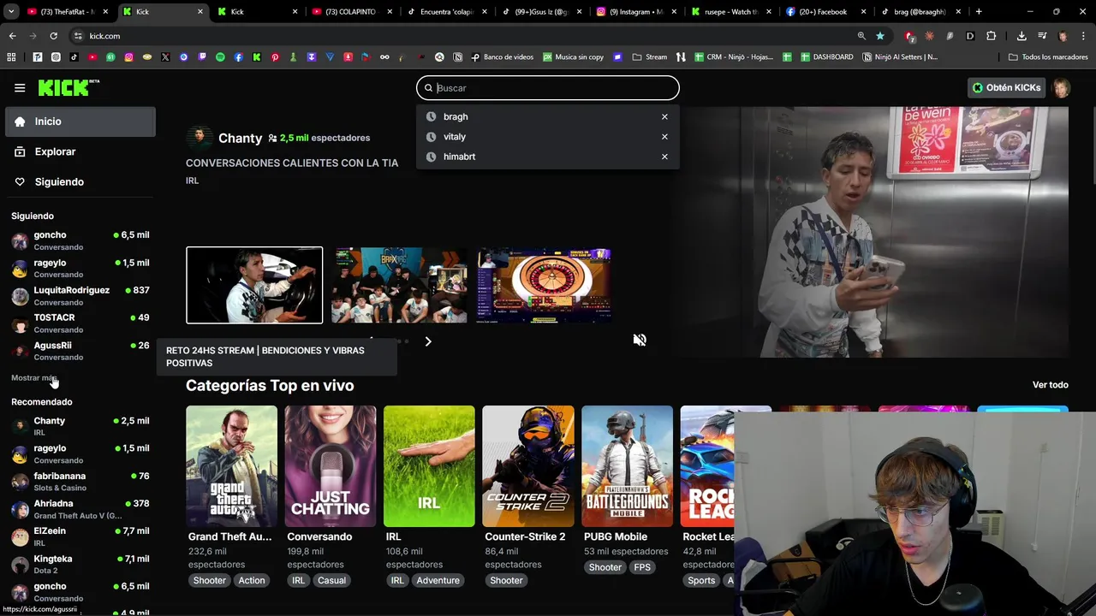Remove bragh from search history
The image size is (1096, 616).
pyautogui.click(x=664, y=116)
